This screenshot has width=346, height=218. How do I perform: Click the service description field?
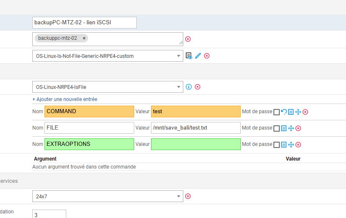(x=85, y=23)
